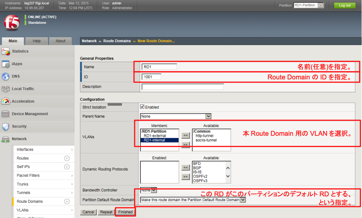The height and width of the screenshot is (218, 362).
Task: Click the Cancel button
Action: (88, 212)
